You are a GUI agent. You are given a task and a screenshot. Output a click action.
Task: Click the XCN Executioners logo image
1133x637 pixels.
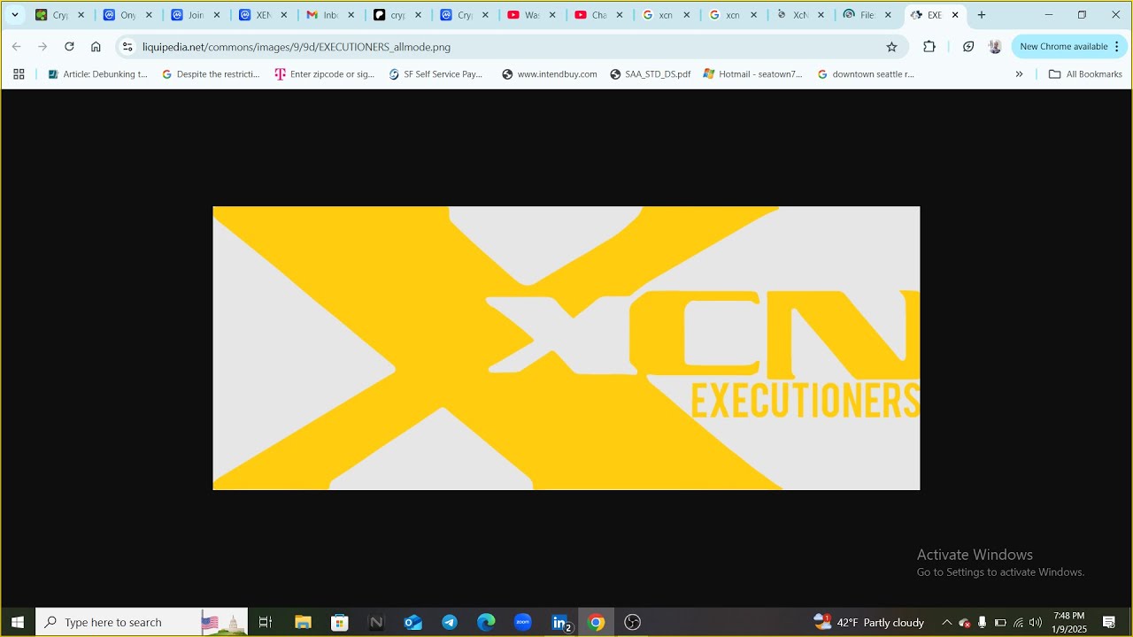(566, 348)
